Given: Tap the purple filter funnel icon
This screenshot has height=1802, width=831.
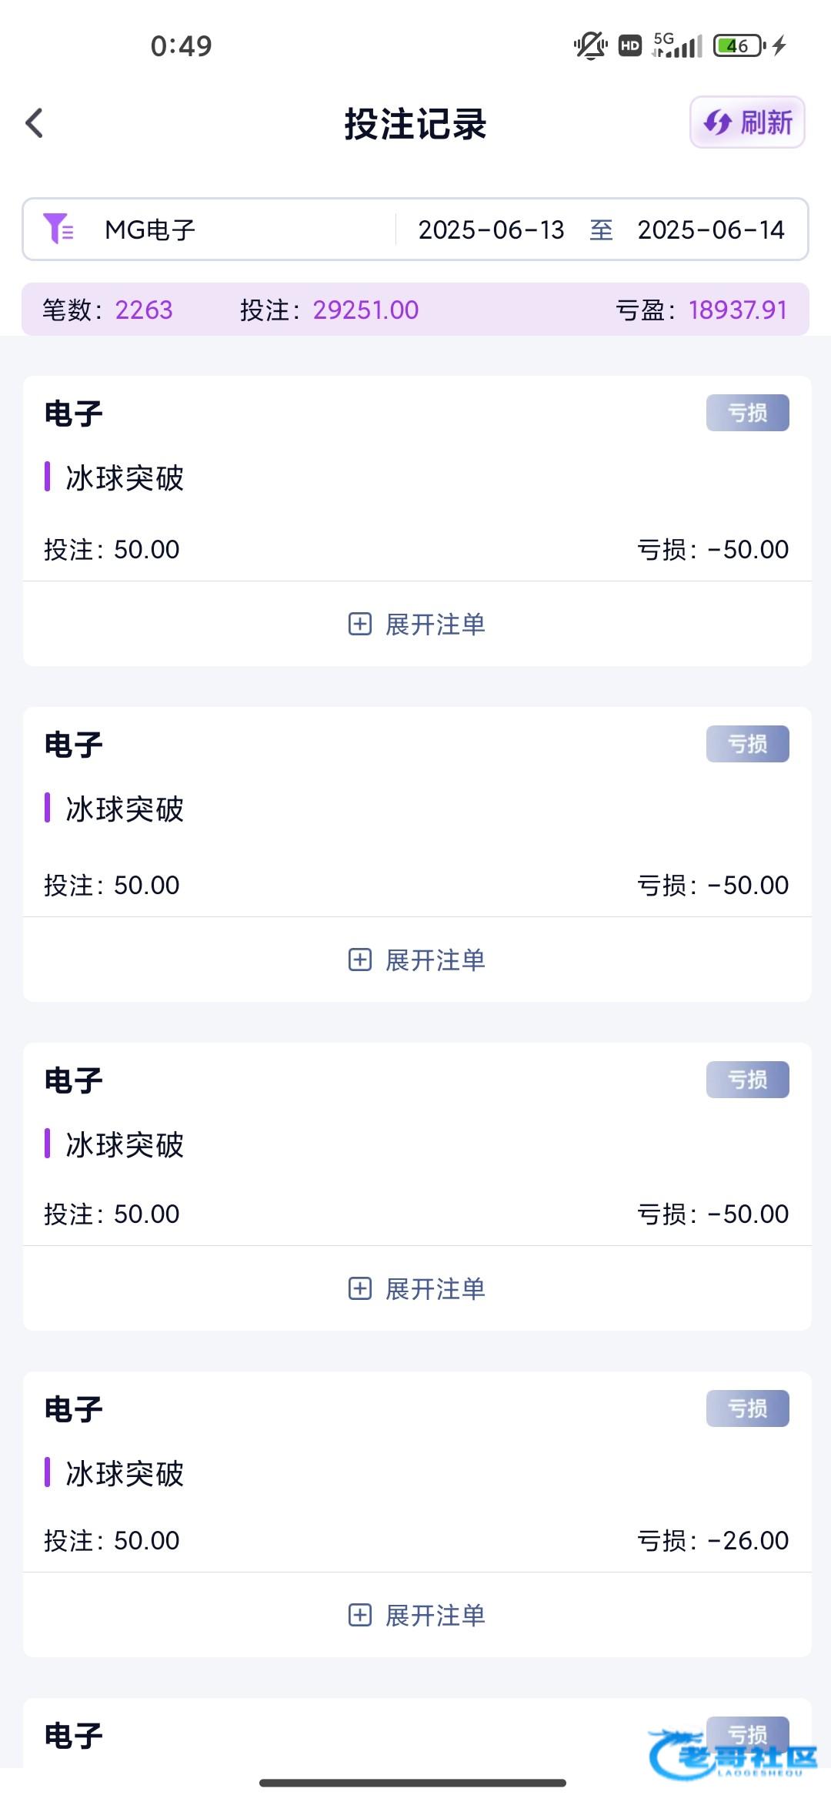Looking at the screenshot, I should pyautogui.click(x=58, y=229).
